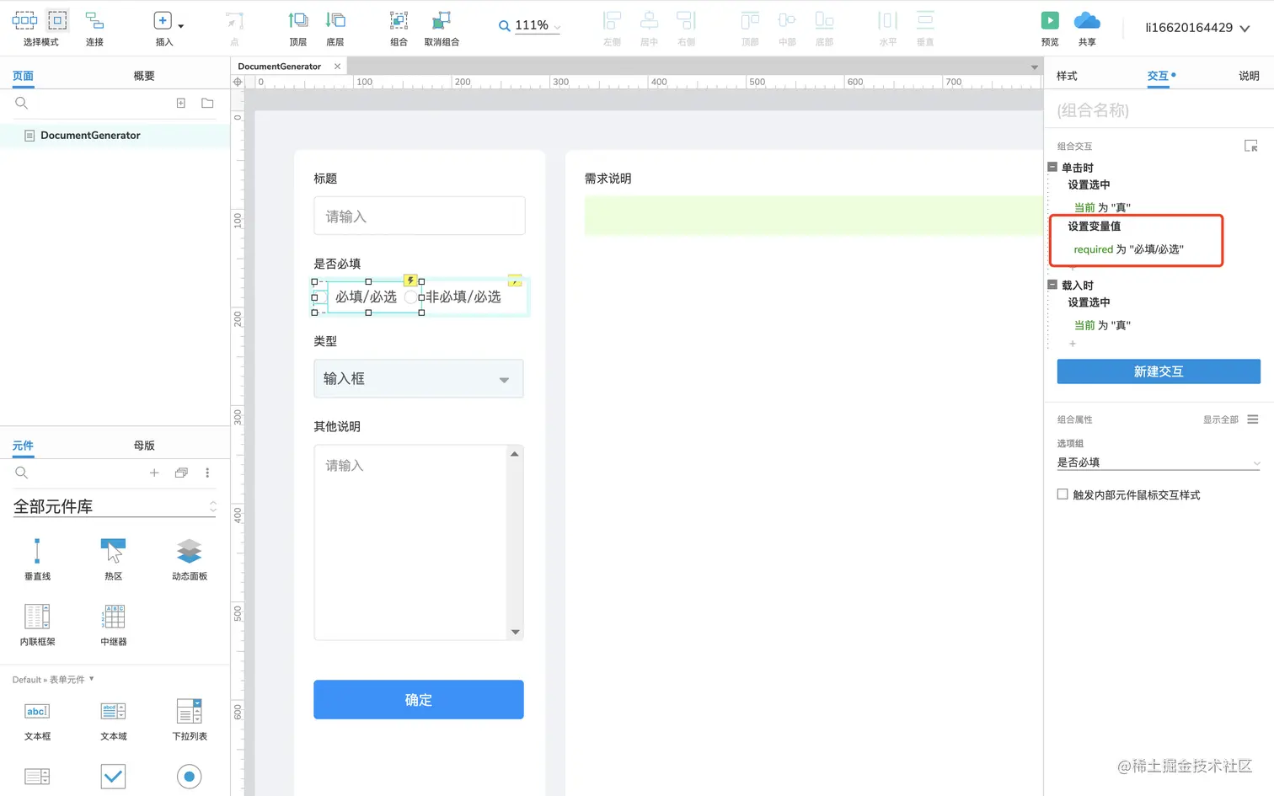Align top with the 顶部 icon
1274x796 pixels.
(x=750, y=20)
